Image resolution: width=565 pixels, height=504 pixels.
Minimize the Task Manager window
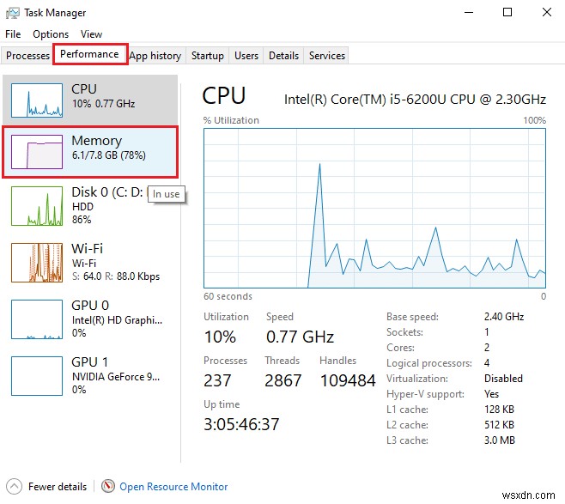tap(469, 13)
